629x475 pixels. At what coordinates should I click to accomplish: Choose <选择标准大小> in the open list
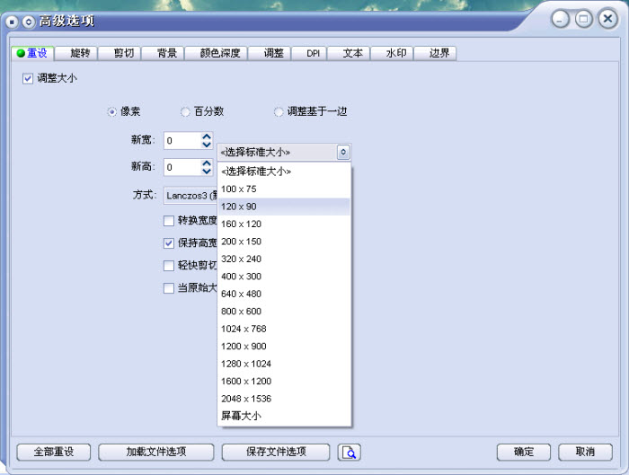284,172
